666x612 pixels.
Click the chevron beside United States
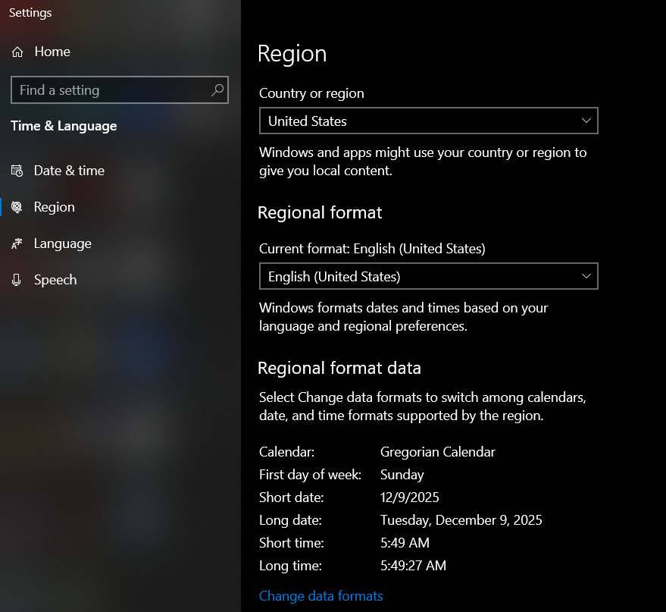pyautogui.click(x=586, y=121)
